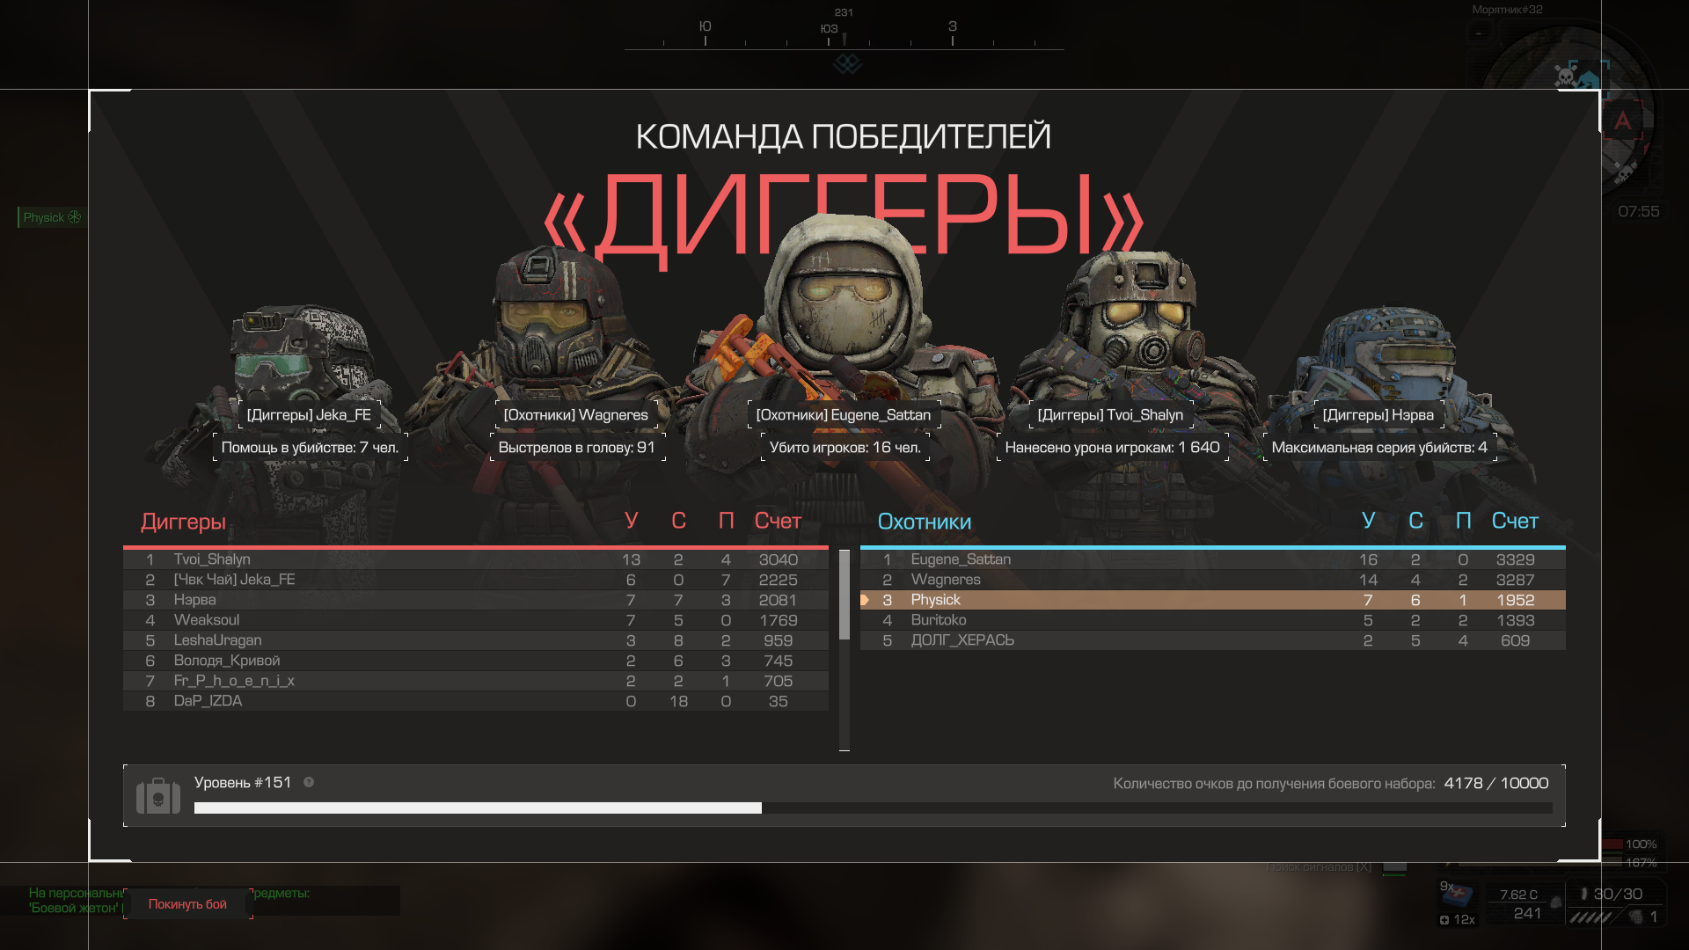Select the Eugene_Sattan row in Охотники table
1689x950 pixels.
pyautogui.click(x=1213, y=559)
